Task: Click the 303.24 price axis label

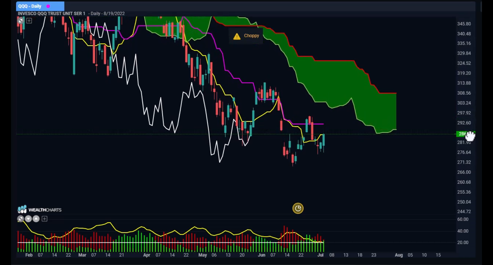Action: point(464,103)
